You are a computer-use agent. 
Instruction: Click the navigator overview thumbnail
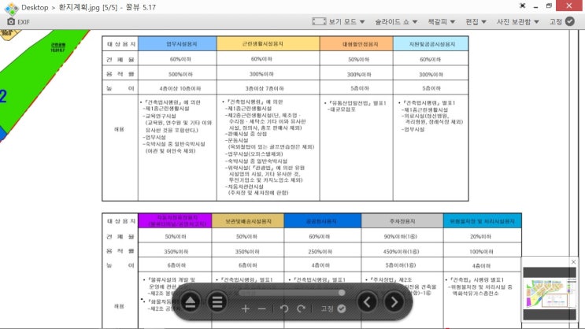tap(550, 294)
